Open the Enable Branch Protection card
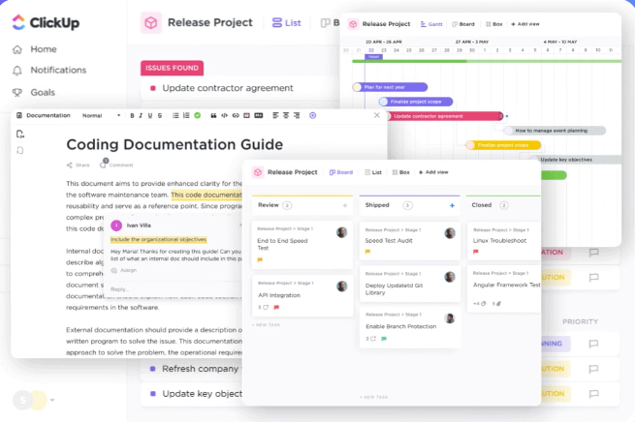 [410, 328]
